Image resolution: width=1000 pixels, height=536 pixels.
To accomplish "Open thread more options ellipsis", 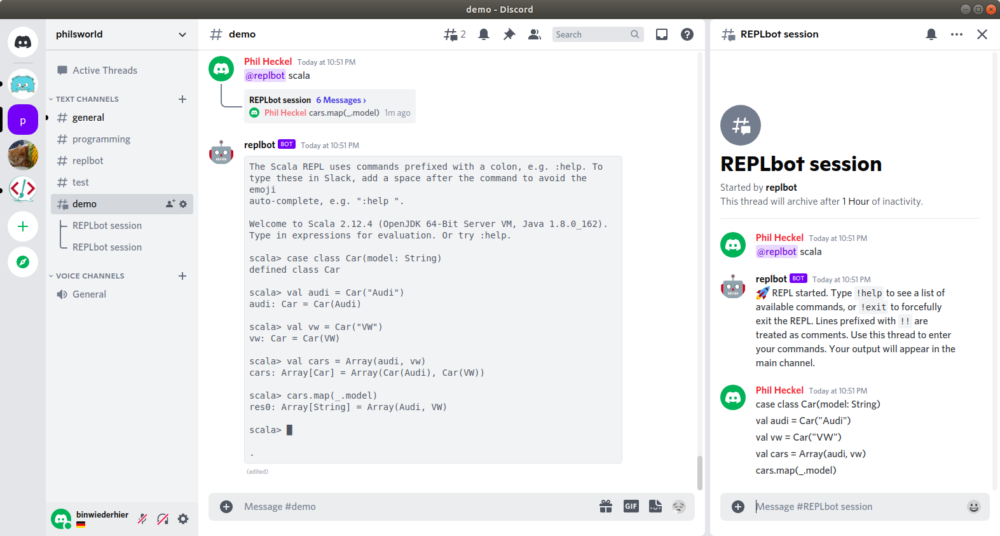I will [x=957, y=34].
